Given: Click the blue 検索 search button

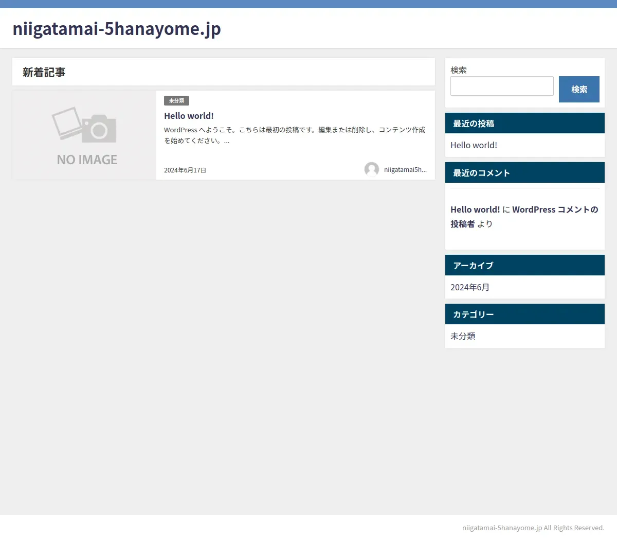Looking at the screenshot, I should click(x=579, y=90).
